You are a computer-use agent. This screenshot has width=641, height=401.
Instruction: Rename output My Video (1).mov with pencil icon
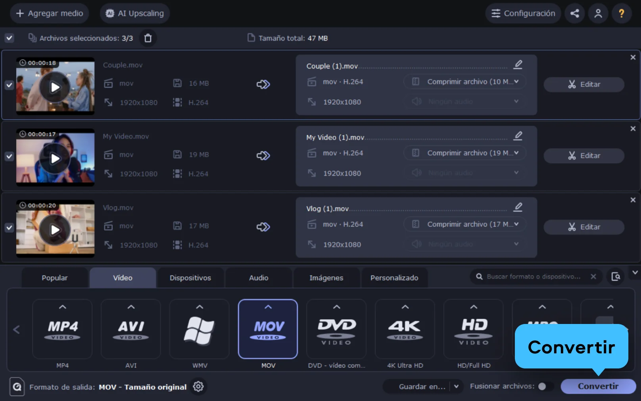pos(518,136)
